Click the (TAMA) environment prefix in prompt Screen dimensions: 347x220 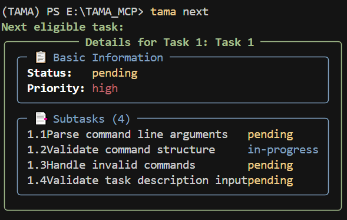(x=21, y=12)
